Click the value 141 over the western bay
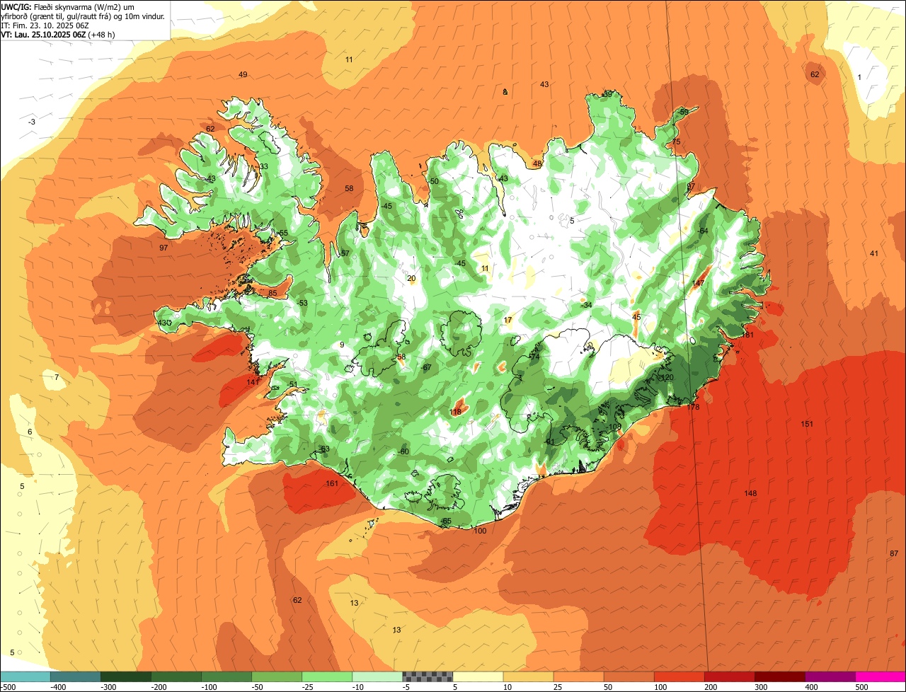The image size is (906, 692). pos(253,382)
